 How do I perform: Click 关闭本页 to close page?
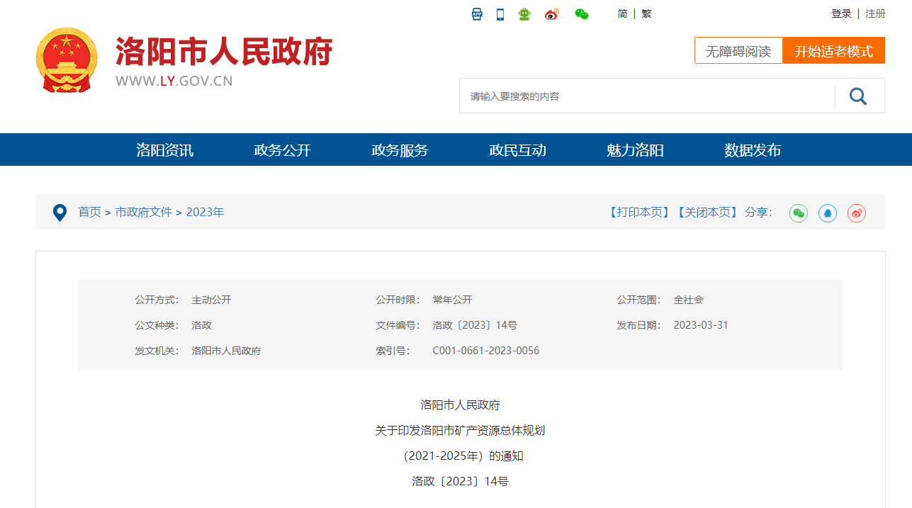[x=706, y=212]
